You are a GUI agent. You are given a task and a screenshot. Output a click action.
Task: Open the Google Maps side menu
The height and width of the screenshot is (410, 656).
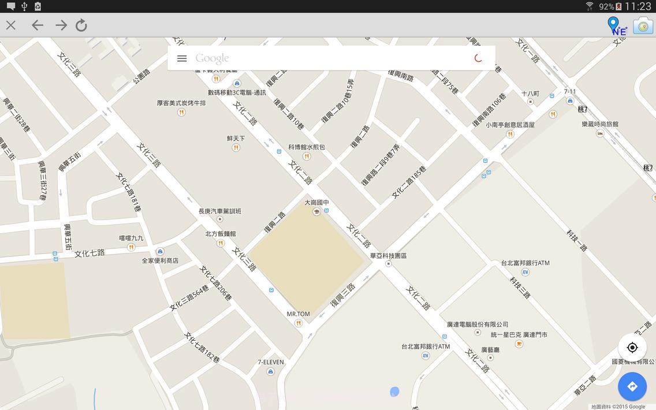182,58
